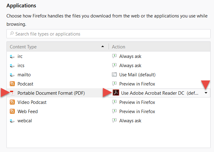Click the PDF icon beside Portable Document Format
Screen dimensions: 214x152
point(12,93)
